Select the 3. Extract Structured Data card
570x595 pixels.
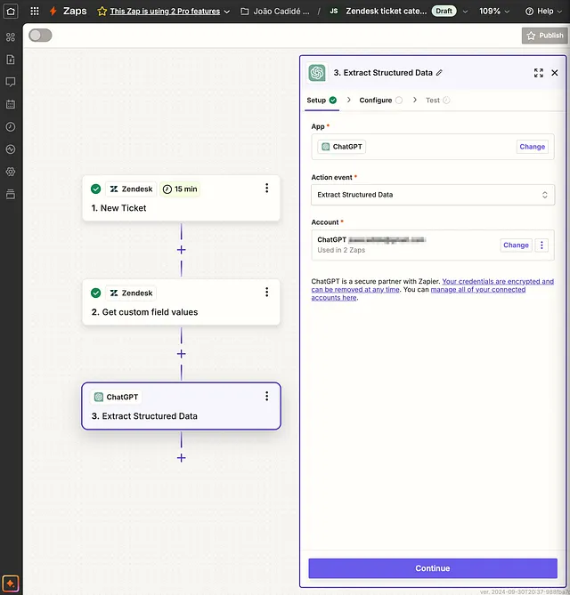point(182,406)
